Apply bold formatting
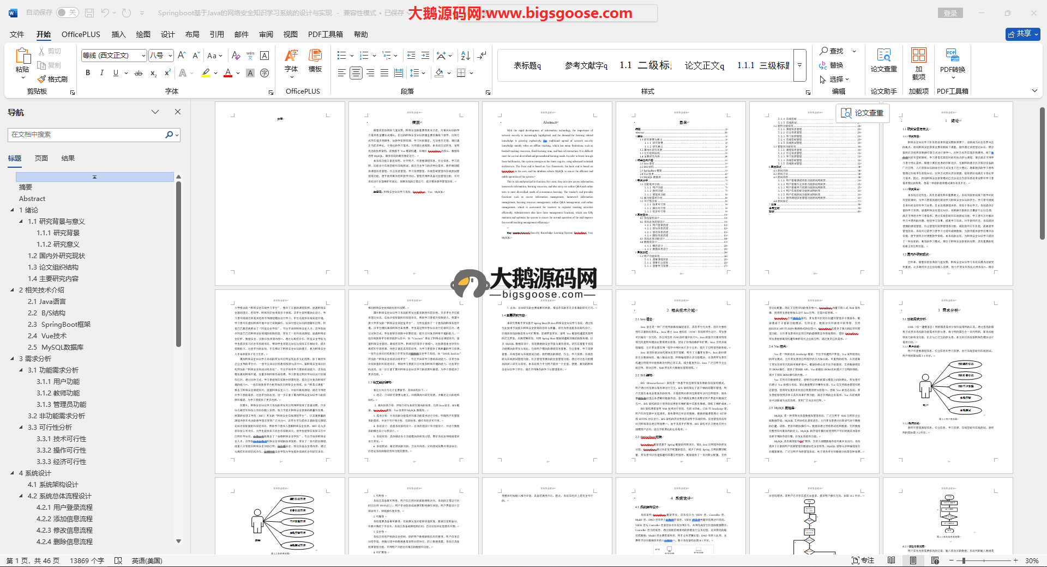 [88, 73]
